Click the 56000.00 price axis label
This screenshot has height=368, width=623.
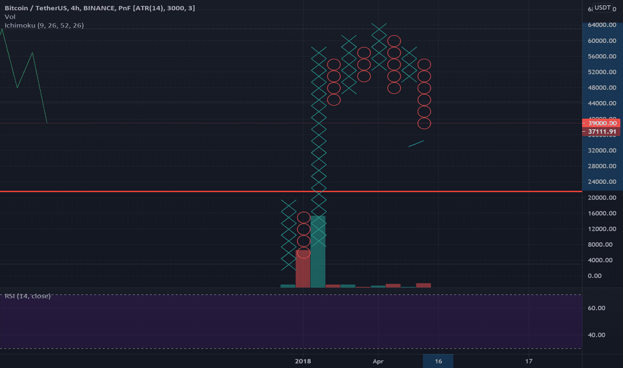tap(602, 56)
